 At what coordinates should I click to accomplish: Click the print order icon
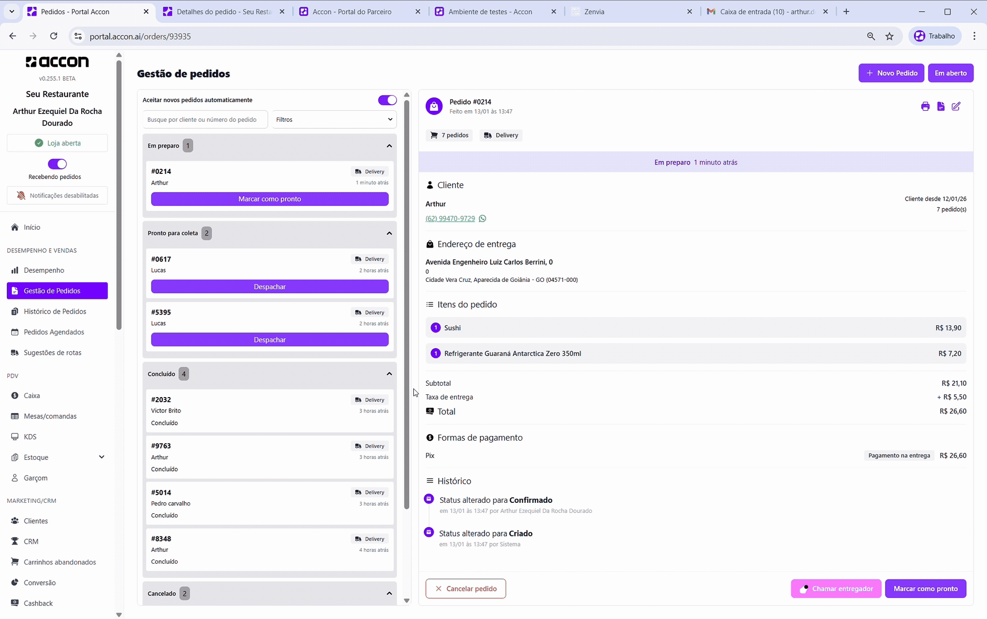coord(925,106)
